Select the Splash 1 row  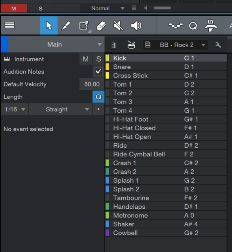(166, 180)
